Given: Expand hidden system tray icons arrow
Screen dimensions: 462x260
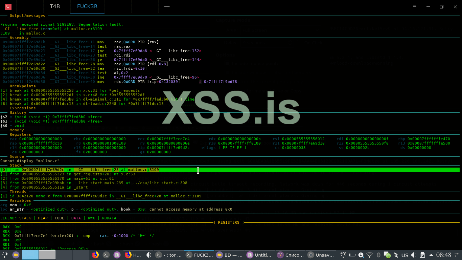Looking at the screenshot, I should coord(431,255).
